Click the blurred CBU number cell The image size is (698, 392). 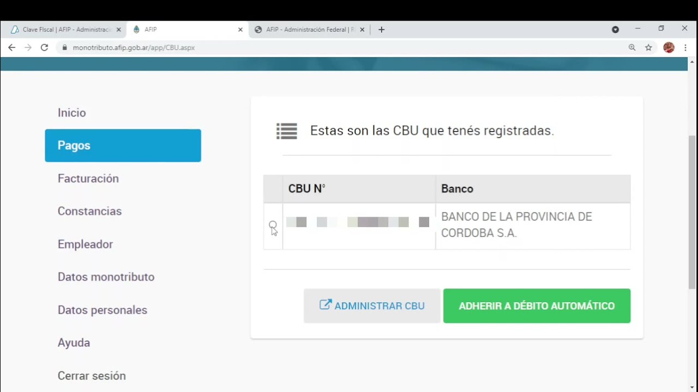(359, 226)
